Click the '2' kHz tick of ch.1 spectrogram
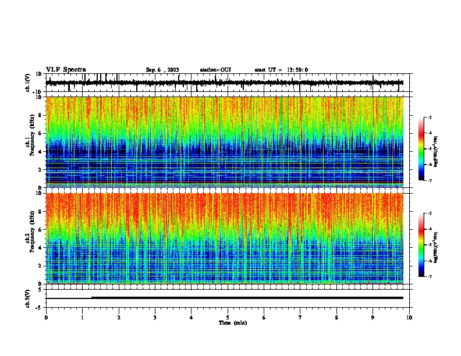The width and height of the screenshot is (461, 356). point(40,169)
